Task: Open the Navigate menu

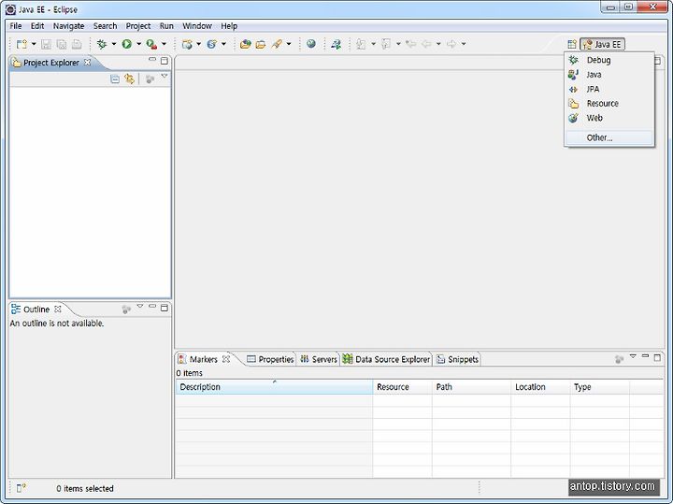Action: click(x=68, y=26)
